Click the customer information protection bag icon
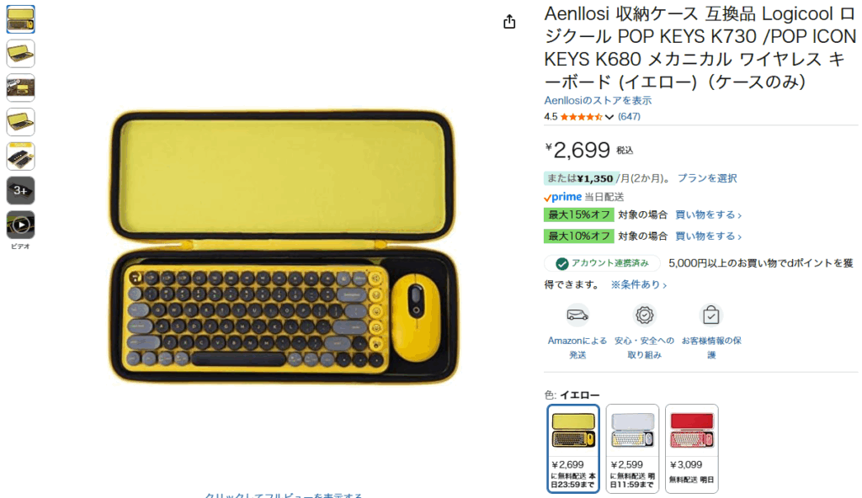The image size is (862, 498). (x=710, y=315)
